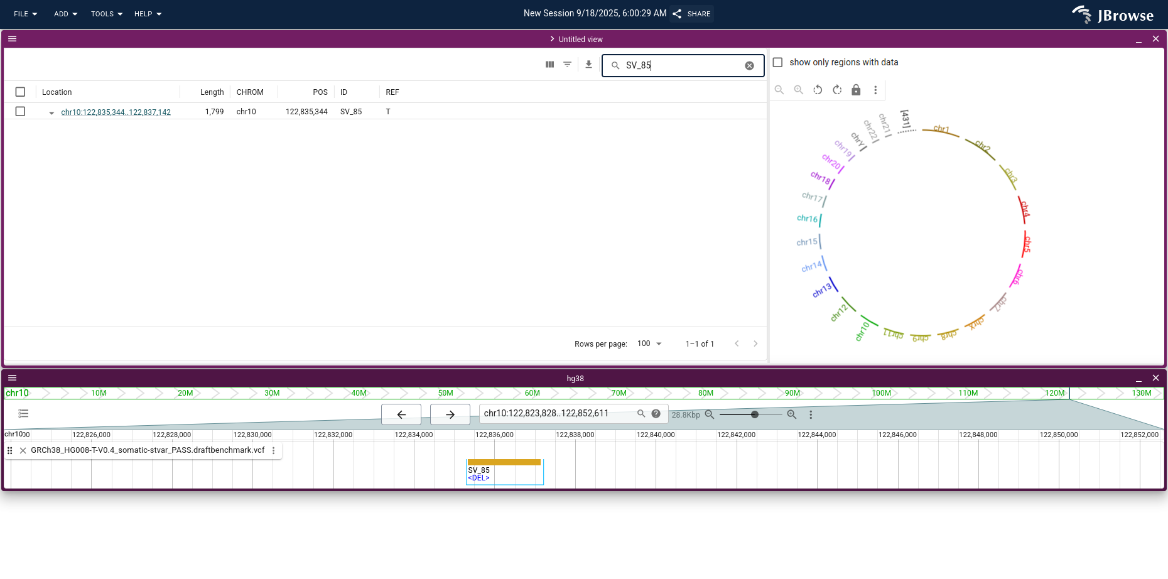Click chr1 arc in circular view
Image resolution: width=1168 pixels, height=579 pixels.
point(941,132)
